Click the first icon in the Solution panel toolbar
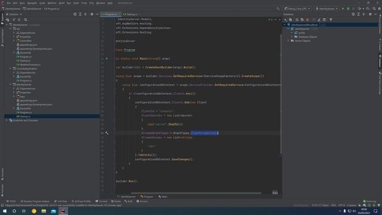Screen dimensions: 382x215 click(x=8, y=20)
